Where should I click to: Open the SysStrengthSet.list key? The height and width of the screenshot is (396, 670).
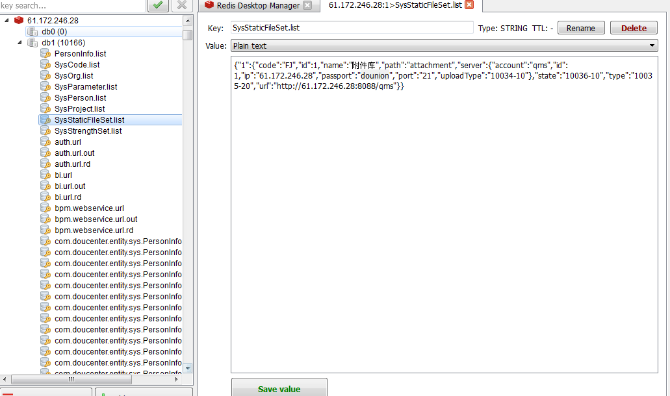88,131
